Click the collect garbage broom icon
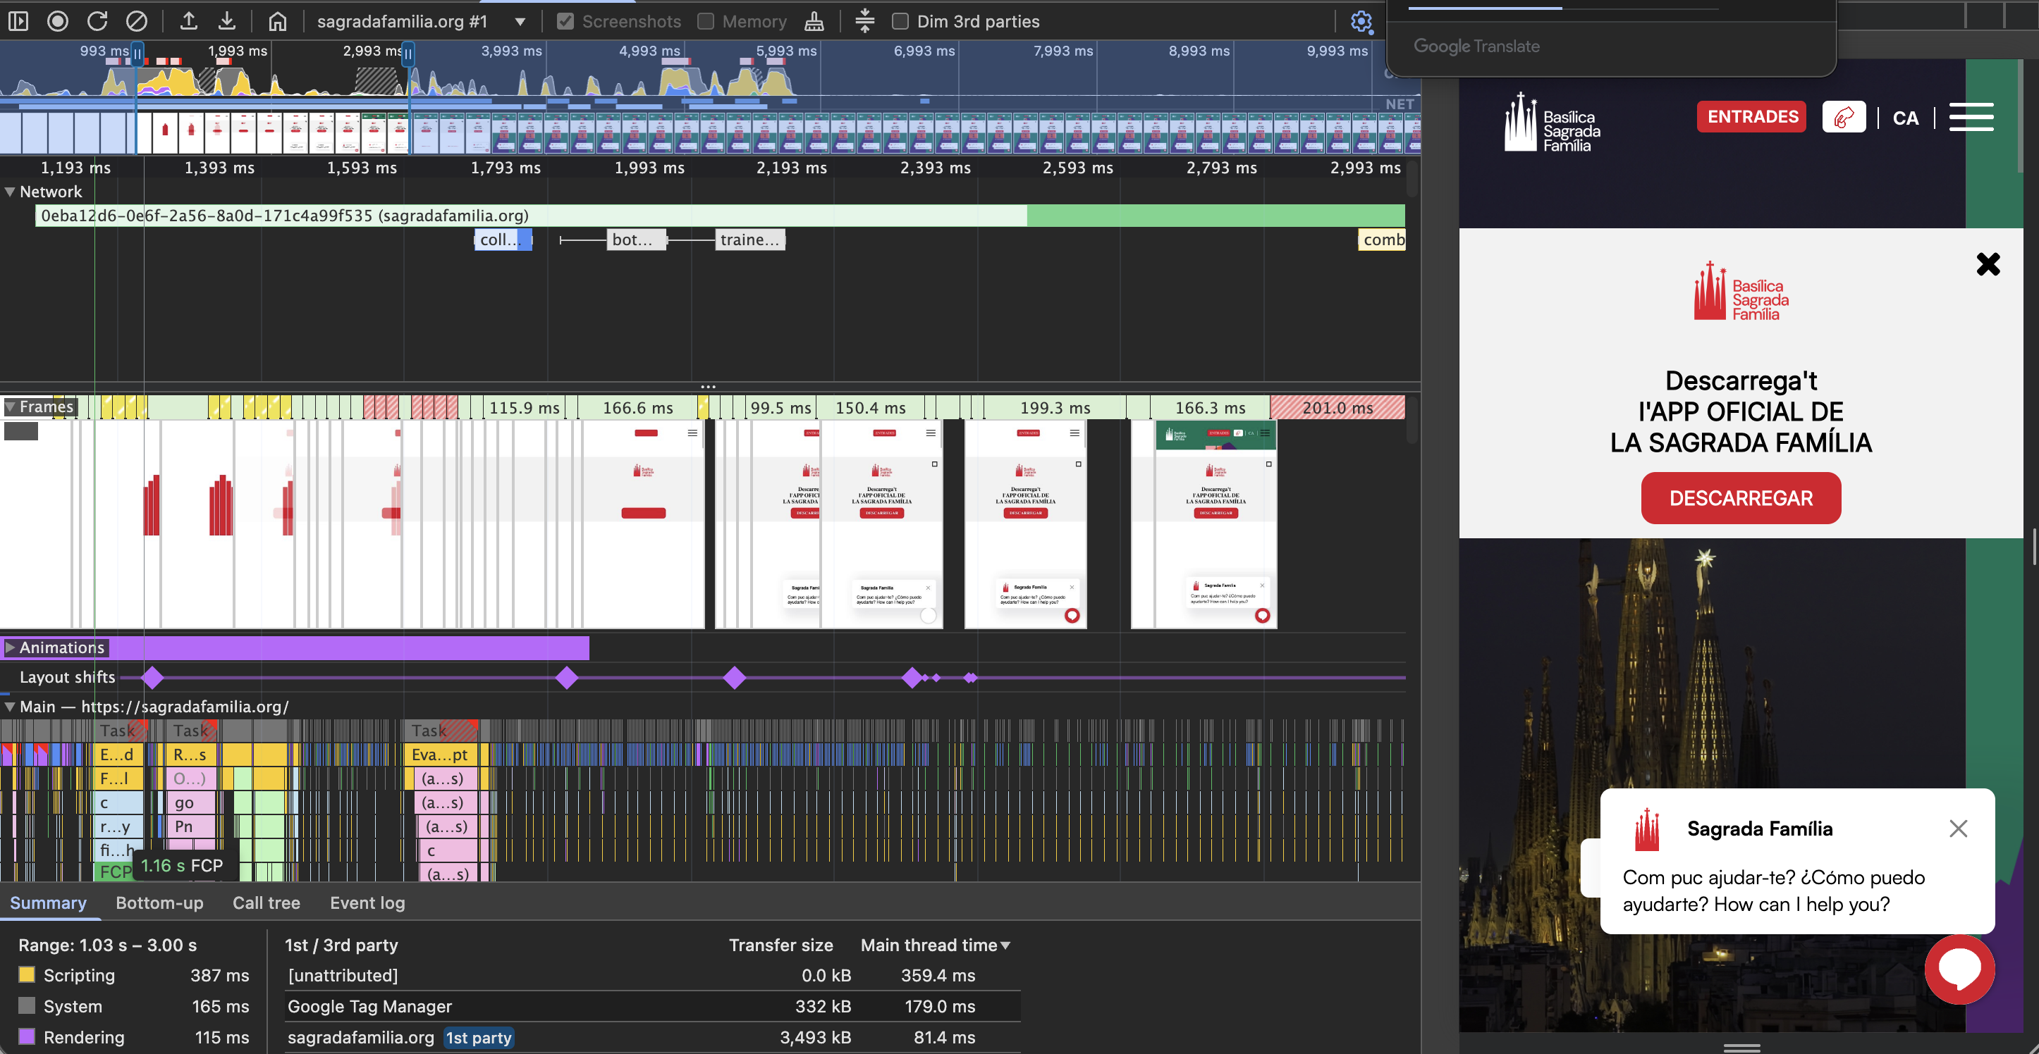 pos(814,21)
